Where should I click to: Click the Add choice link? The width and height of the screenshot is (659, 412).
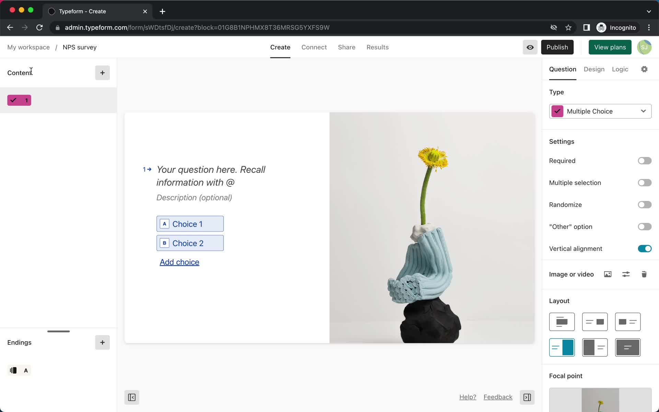pyautogui.click(x=180, y=262)
